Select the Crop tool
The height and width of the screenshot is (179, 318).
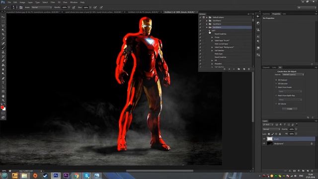pyautogui.click(x=3, y=34)
